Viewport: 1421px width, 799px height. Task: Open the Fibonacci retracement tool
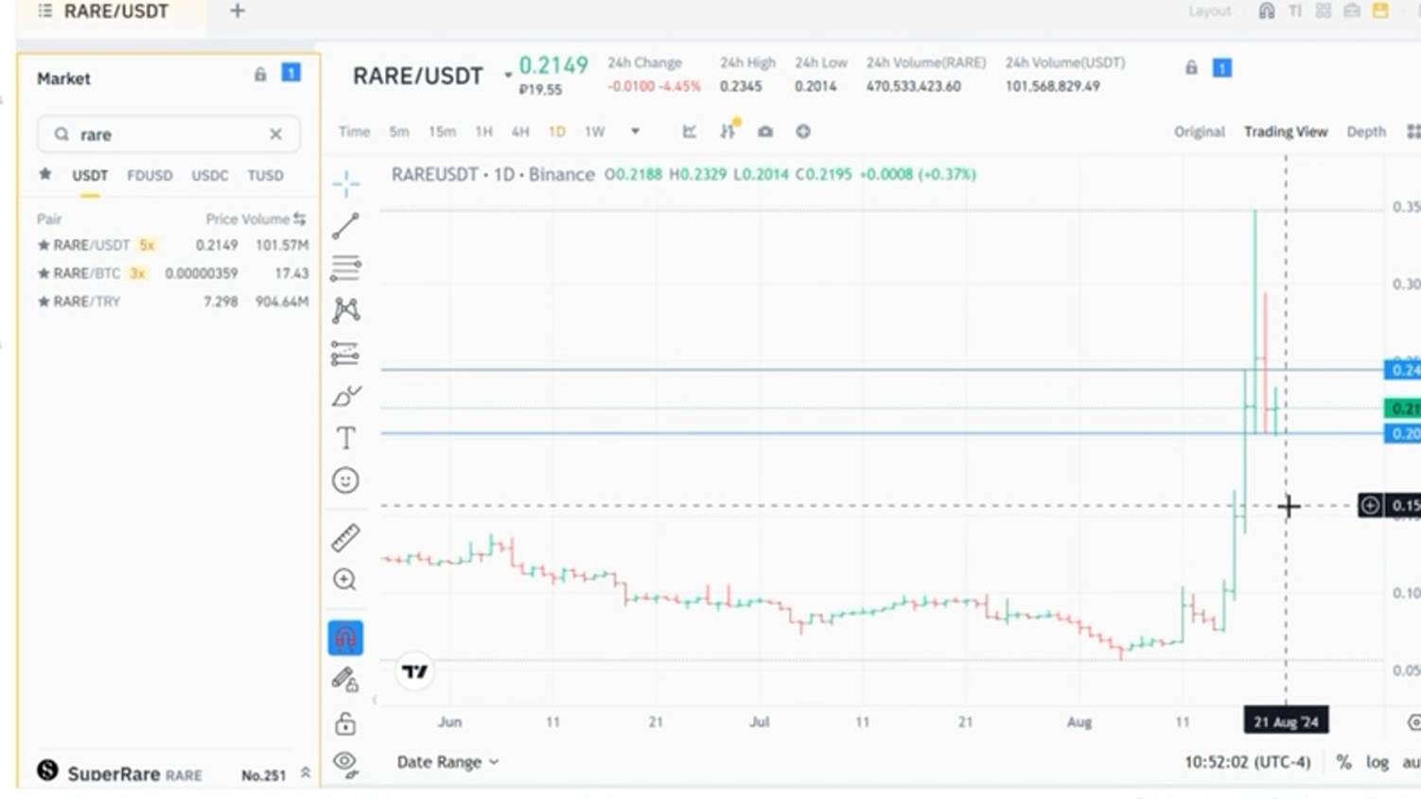click(x=346, y=268)
